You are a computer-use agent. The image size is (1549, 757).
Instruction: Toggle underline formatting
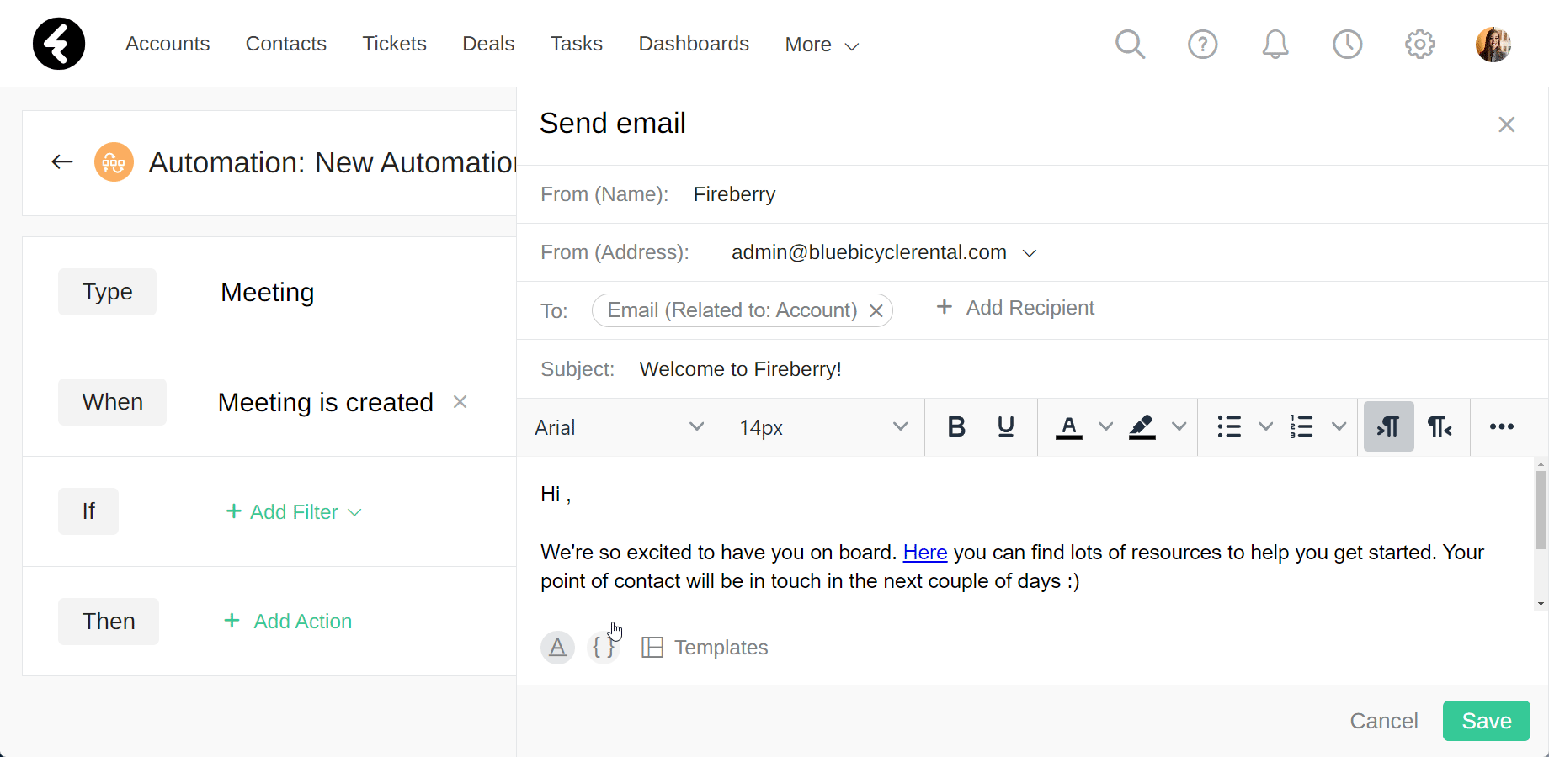click(1005, 427)
